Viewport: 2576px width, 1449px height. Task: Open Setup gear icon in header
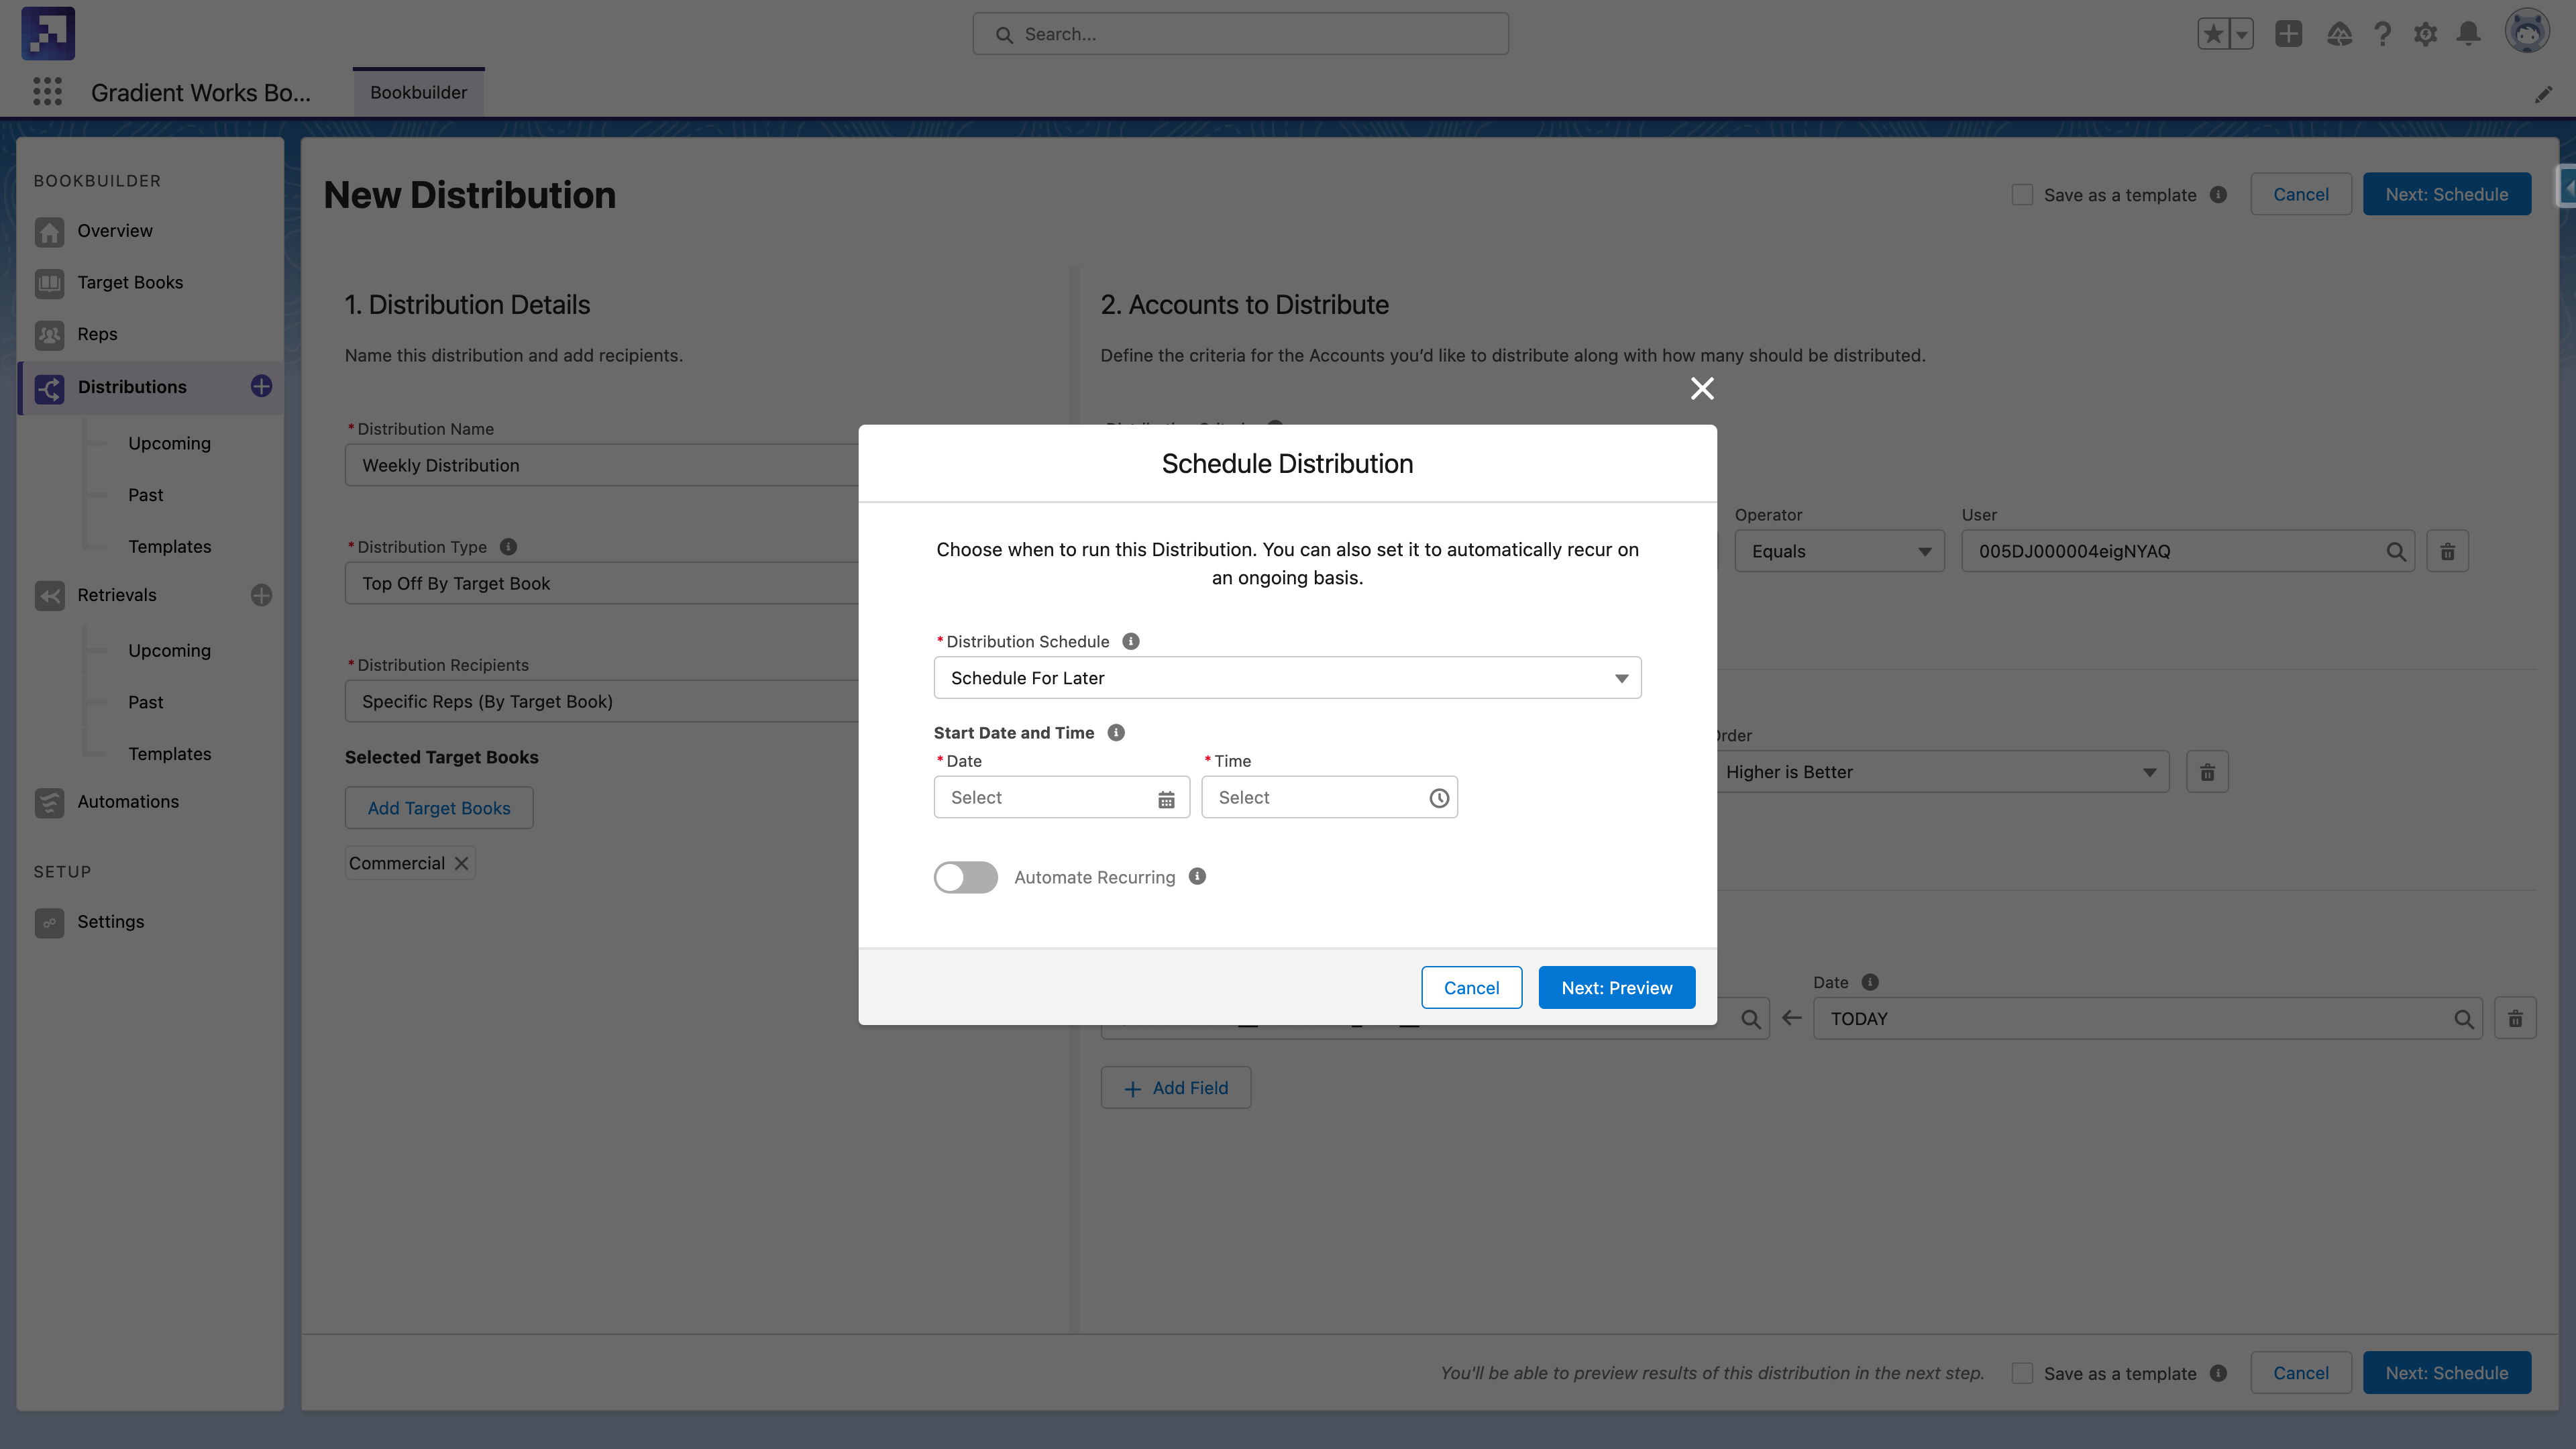[2425, 34]
